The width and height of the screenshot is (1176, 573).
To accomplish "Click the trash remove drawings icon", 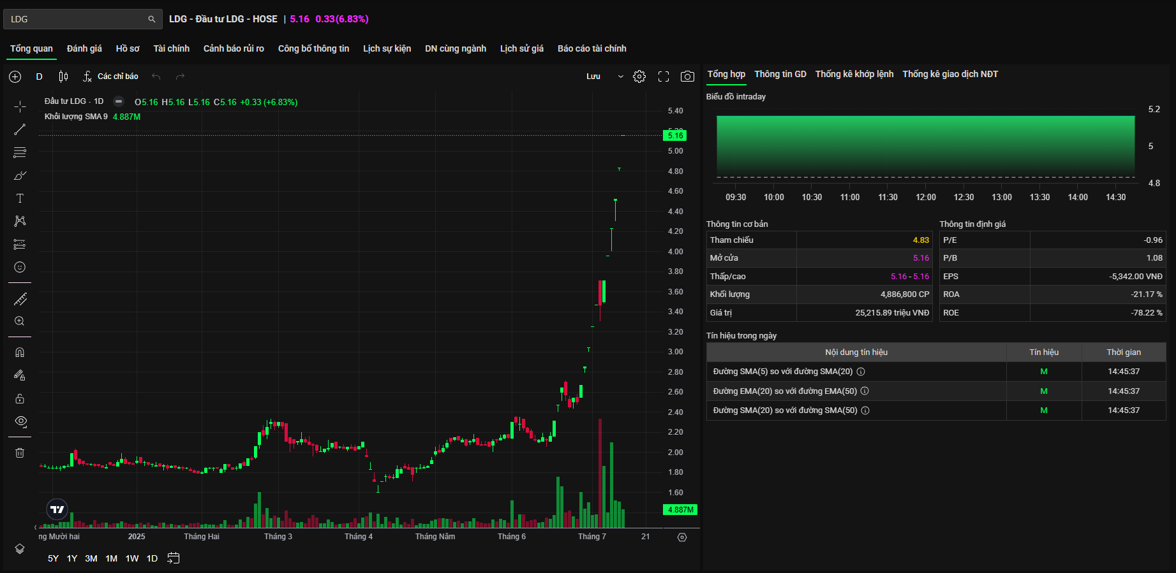I will 20,453.
